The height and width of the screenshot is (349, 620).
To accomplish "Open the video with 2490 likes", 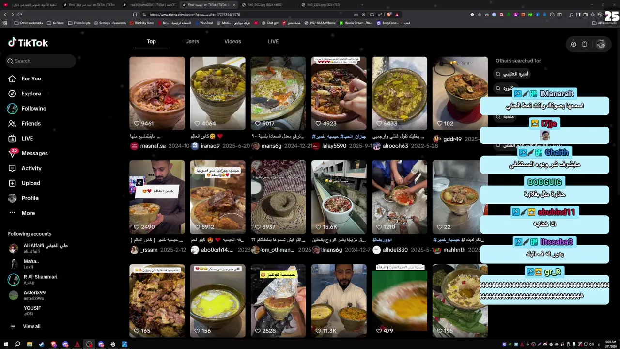I will 157,197.
